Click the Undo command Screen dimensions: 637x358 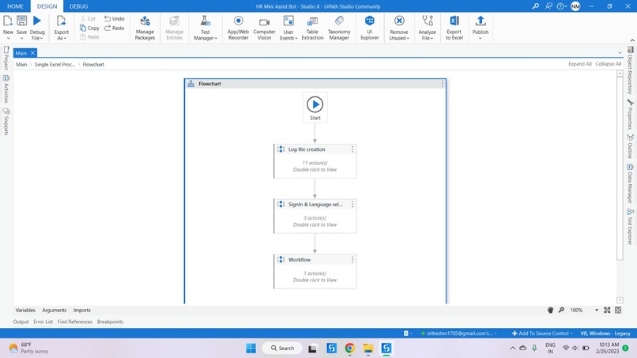114,19
